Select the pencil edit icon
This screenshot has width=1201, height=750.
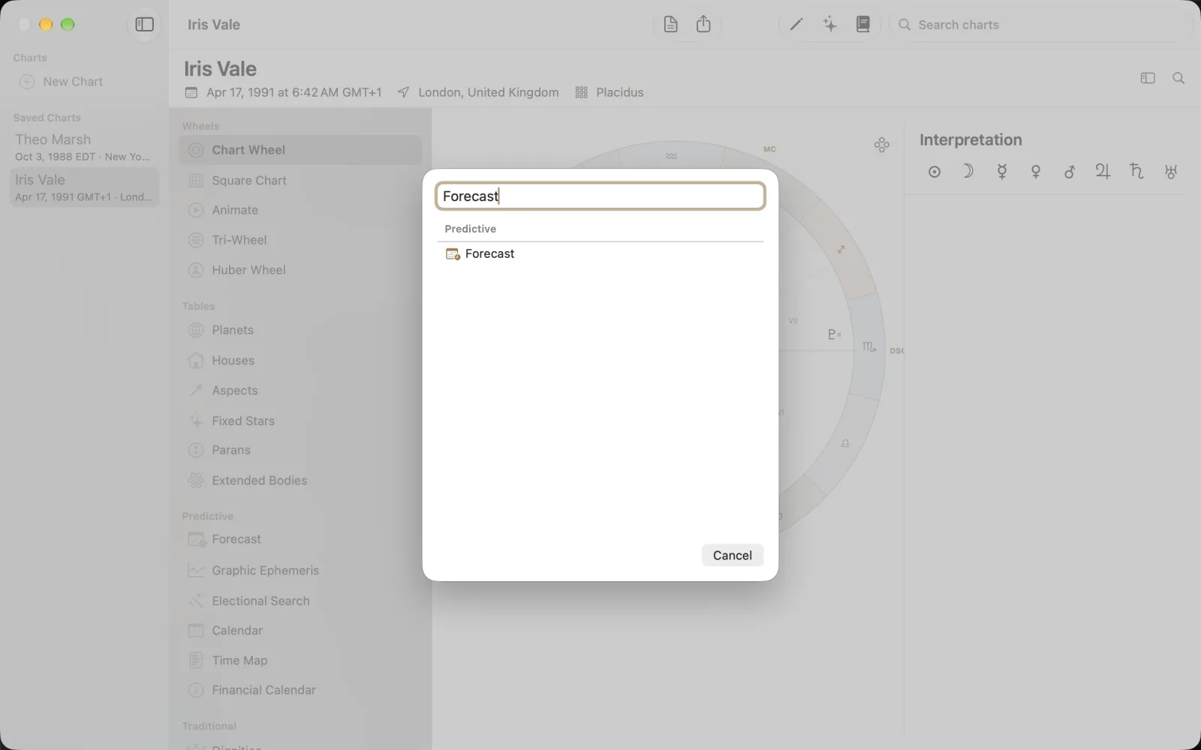[796, 25]
